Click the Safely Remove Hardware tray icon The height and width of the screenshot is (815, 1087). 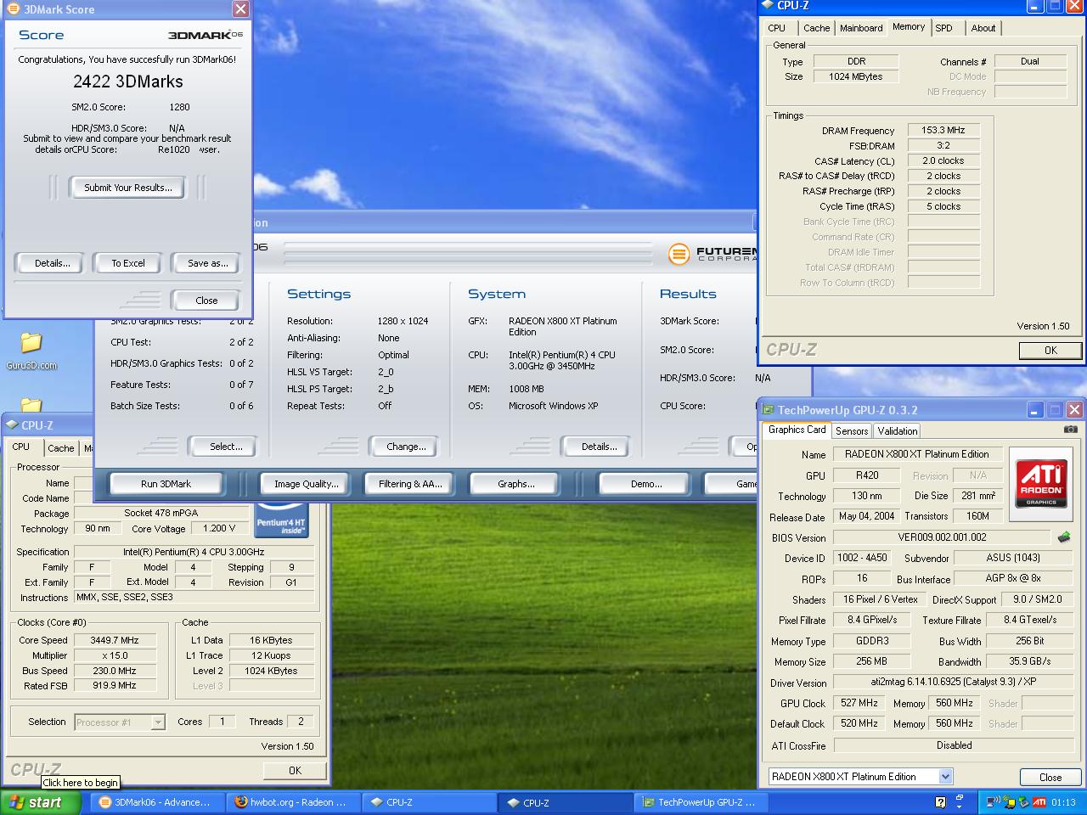[x=1024, y=801]
